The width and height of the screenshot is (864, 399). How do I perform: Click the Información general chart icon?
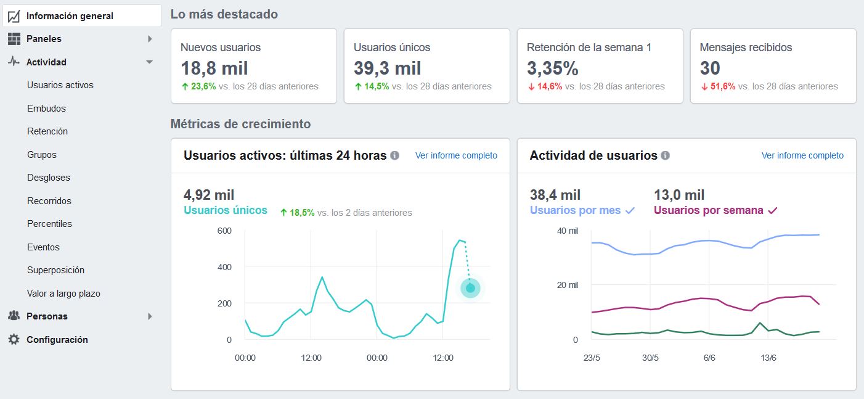14,16
